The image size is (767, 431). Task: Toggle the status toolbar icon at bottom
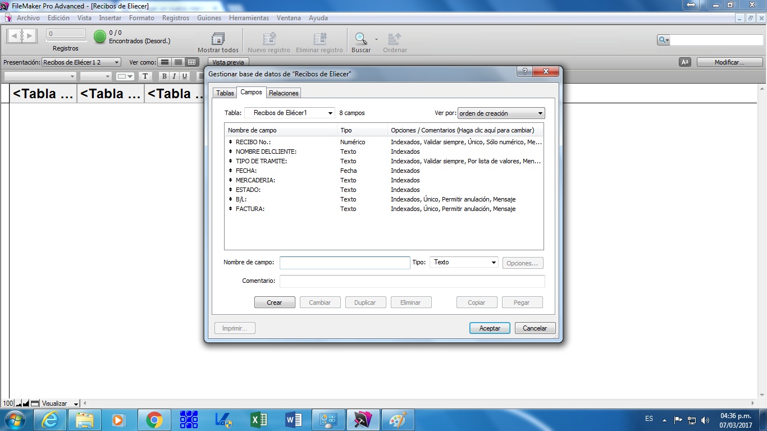tap(35, 404)
